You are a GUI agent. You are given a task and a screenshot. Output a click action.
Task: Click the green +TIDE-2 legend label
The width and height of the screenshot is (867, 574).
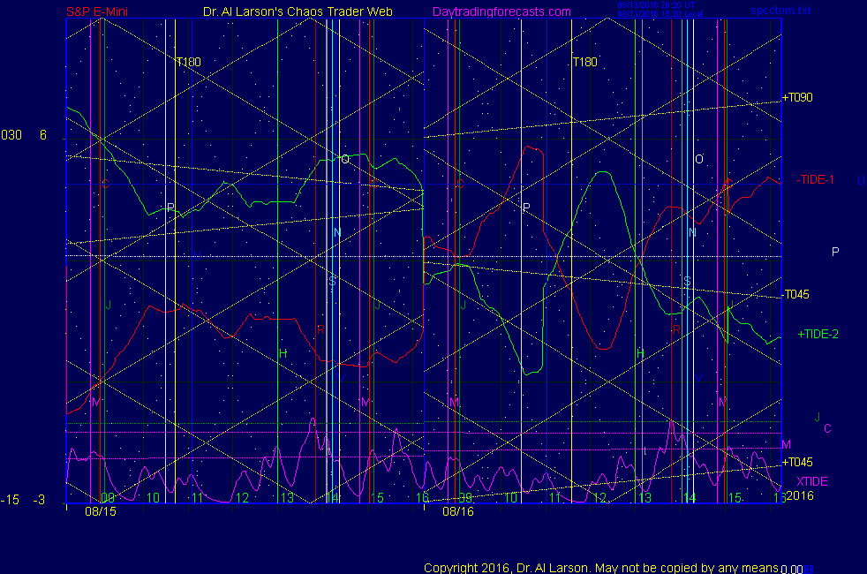[818, 335]
